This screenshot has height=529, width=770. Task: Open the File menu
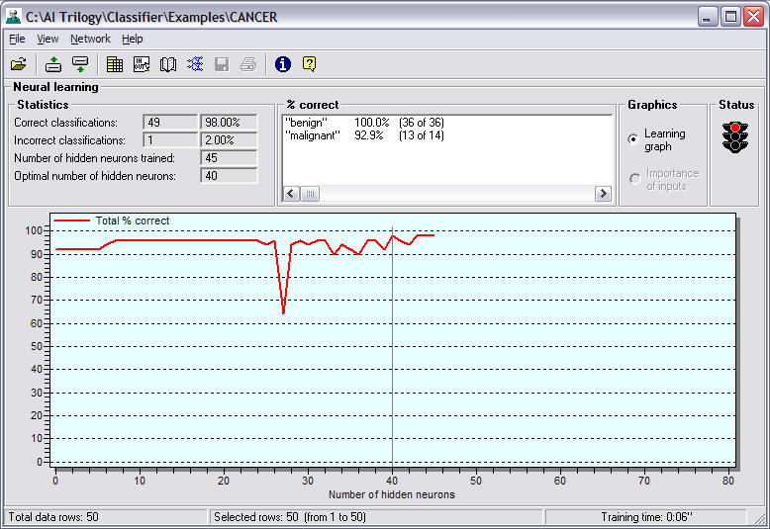(17, 39)
